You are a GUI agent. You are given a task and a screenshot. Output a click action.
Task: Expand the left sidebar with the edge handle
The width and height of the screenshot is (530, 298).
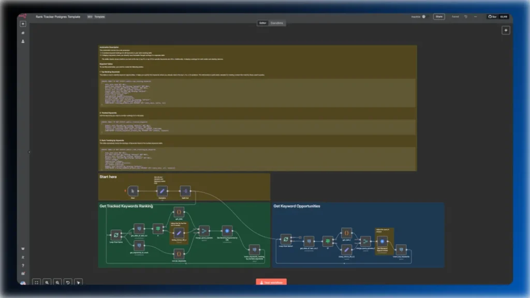point(29,152)
